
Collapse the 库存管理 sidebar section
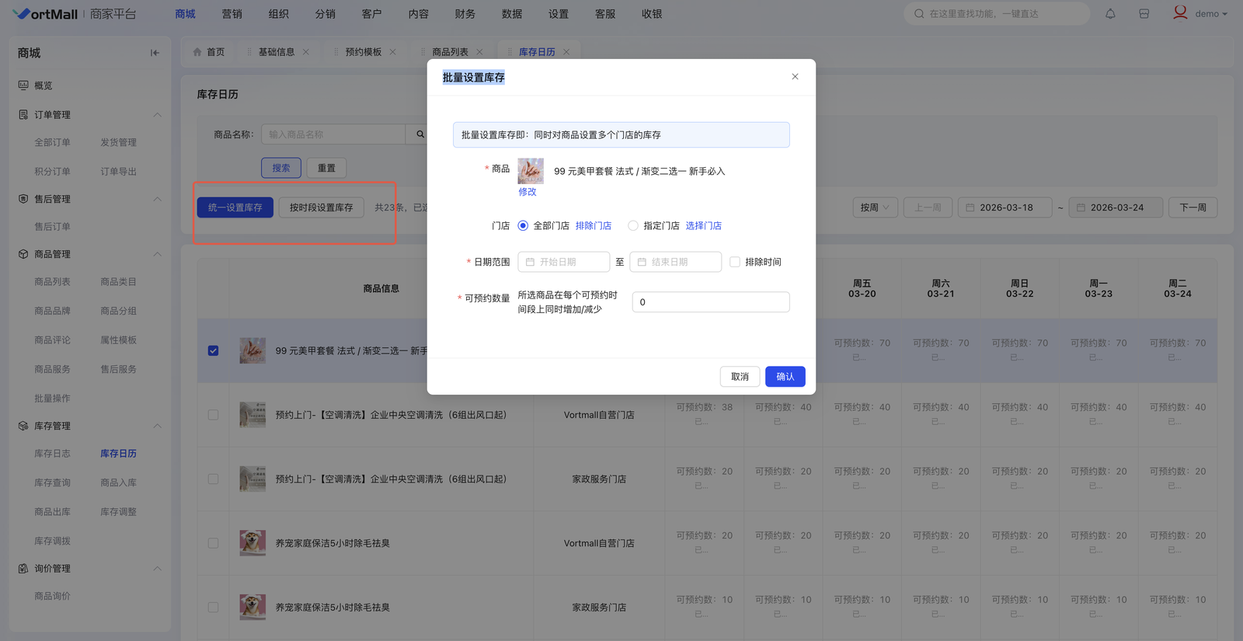[157, 426]
